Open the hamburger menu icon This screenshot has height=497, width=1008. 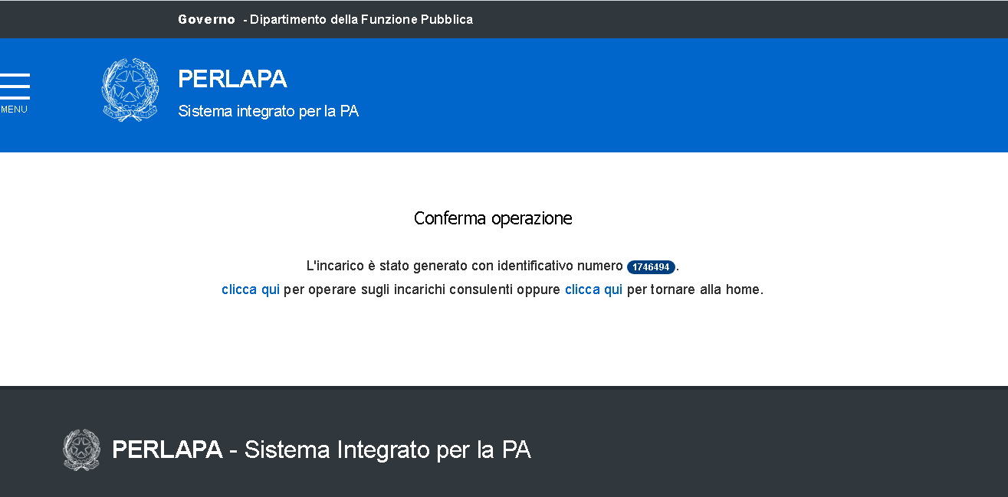click(x=15, y=86)
